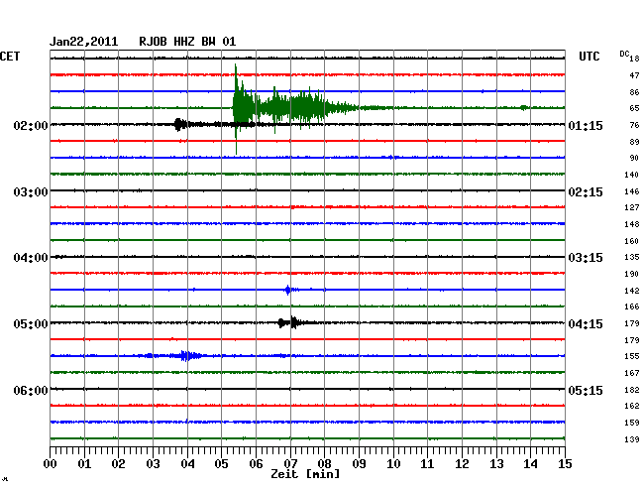Viewport: 644px width, 490px height.
Task: Click the 11 minute axis label
Action: pos(427,464)
